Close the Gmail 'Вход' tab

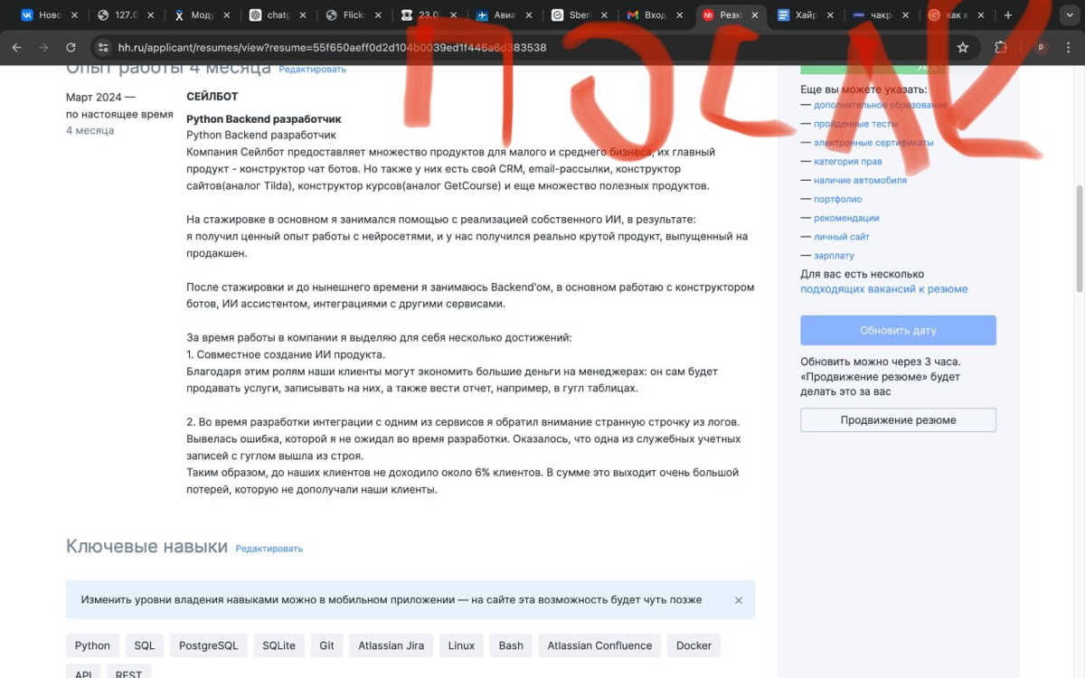coord(679,15)
